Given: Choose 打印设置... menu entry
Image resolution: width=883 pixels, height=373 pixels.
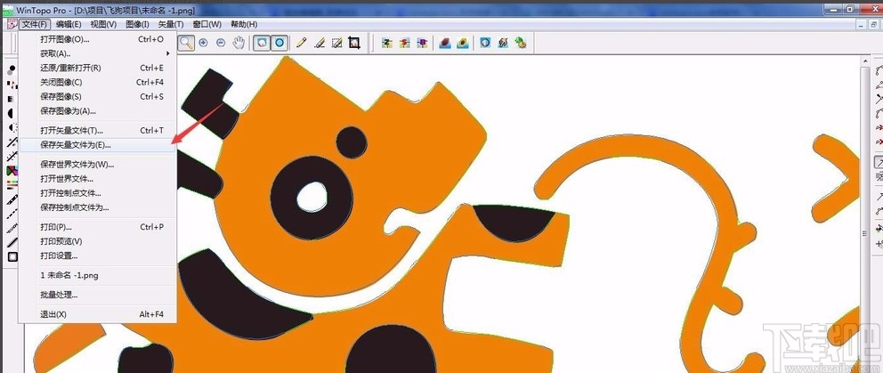Looking at the screenshot, I should [97, 255].
